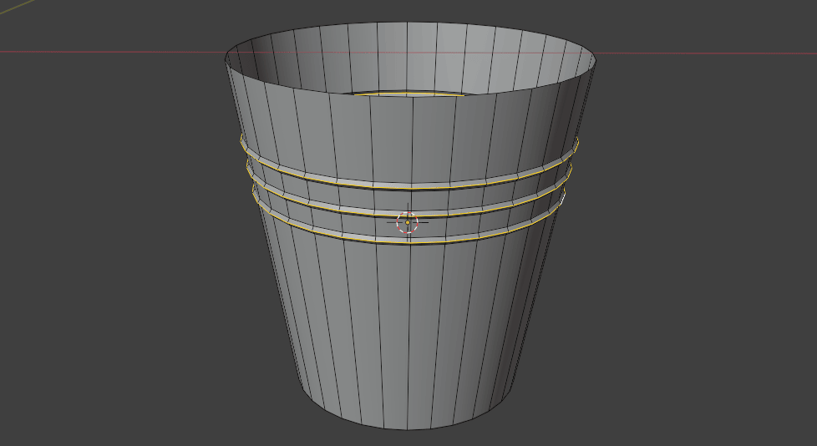Select the bucket's inner back wall

pos(409,57)
